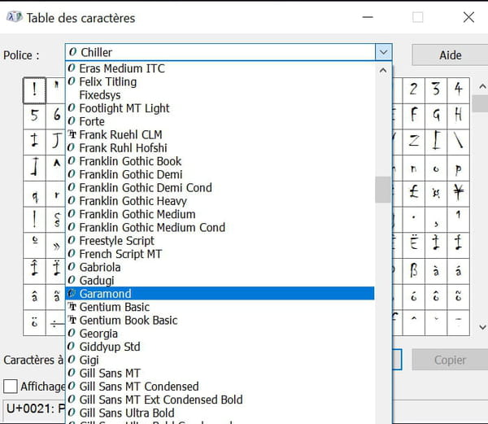Select the á character cell
The height and width of the screenshot is (424, 488).
458,271
